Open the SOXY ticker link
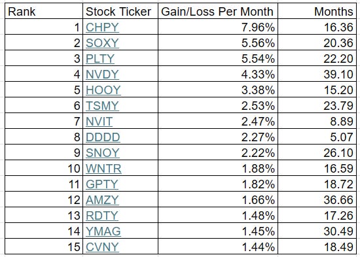The height and width of the screenshot is (257, 360). pos(102,43)
